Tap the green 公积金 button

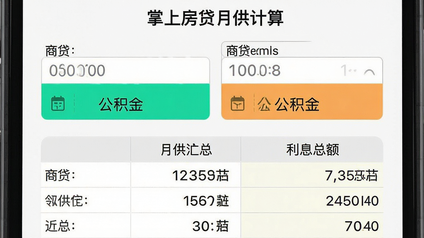click(x=125, y=102)
